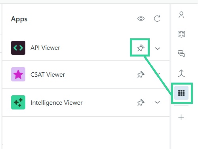This screenshot has width=198, height=149.
Task: Open the CSAT Viewer label
Action: (48, 75)
